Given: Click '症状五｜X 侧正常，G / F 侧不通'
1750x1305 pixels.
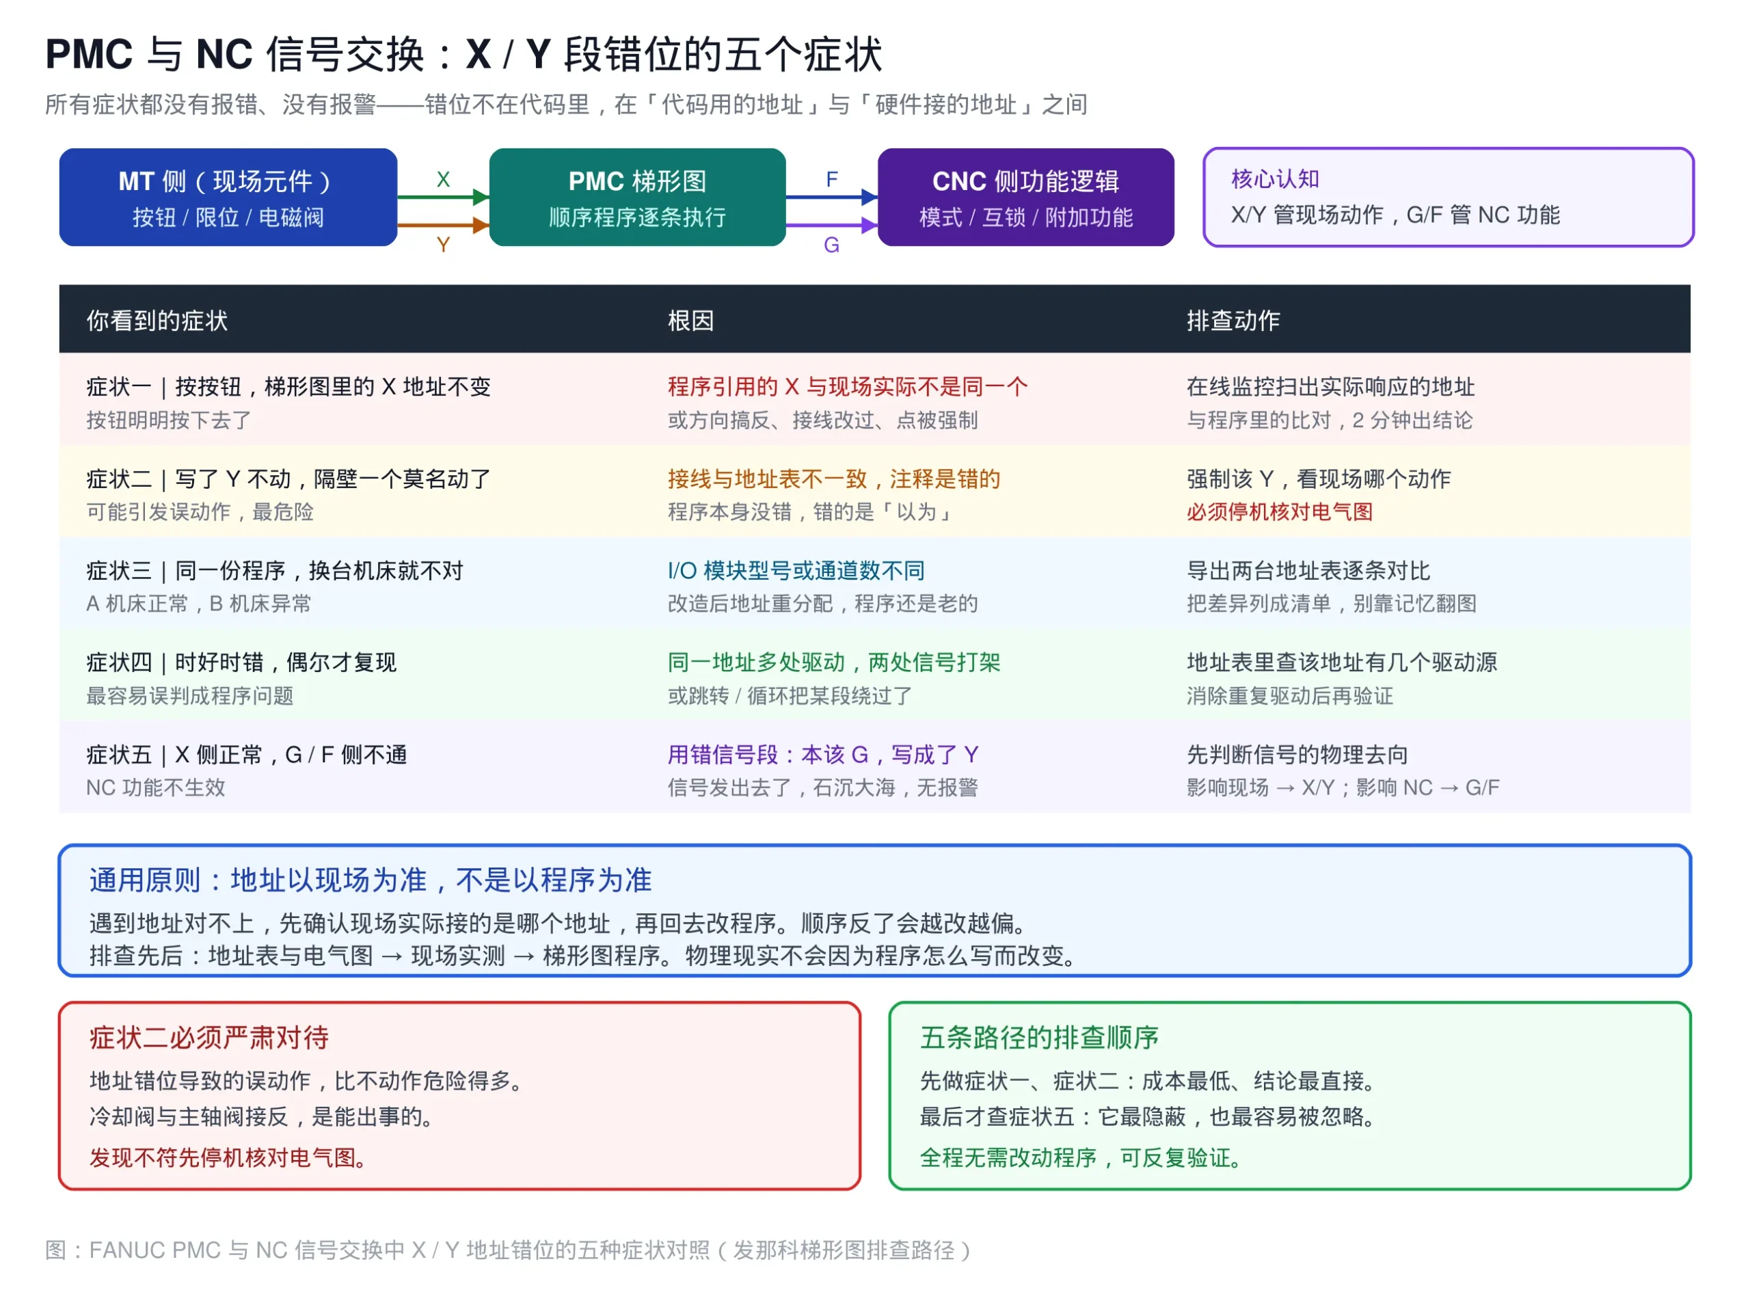Looking at the screenshot, I should tap(246, 755).
